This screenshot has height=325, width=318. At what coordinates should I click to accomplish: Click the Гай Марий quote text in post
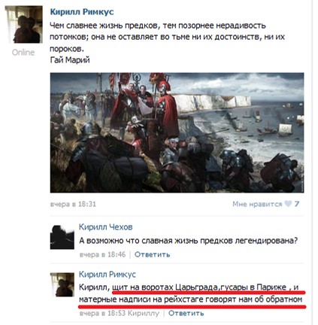click(x=70, y=60)
